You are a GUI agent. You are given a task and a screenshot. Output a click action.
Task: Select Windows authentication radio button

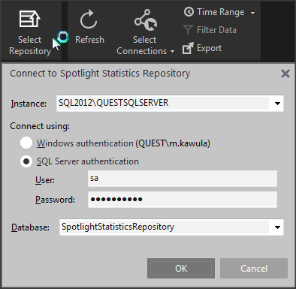pos(26,143)
